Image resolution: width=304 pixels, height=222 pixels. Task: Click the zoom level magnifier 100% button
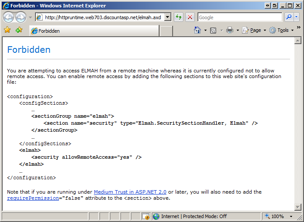pyautogui.click(x=275, y=216)
